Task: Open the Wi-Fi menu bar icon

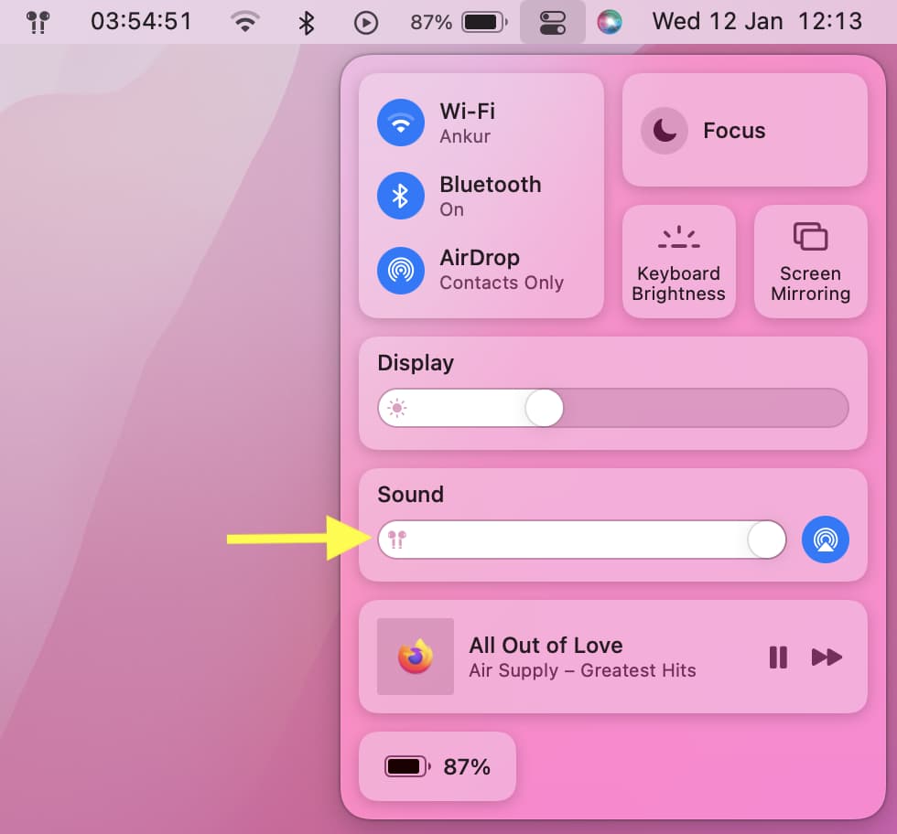Action: (245, 22)
